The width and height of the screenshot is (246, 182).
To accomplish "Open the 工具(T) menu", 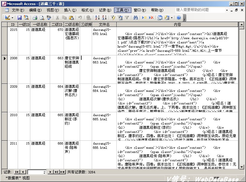I will 122,10.
